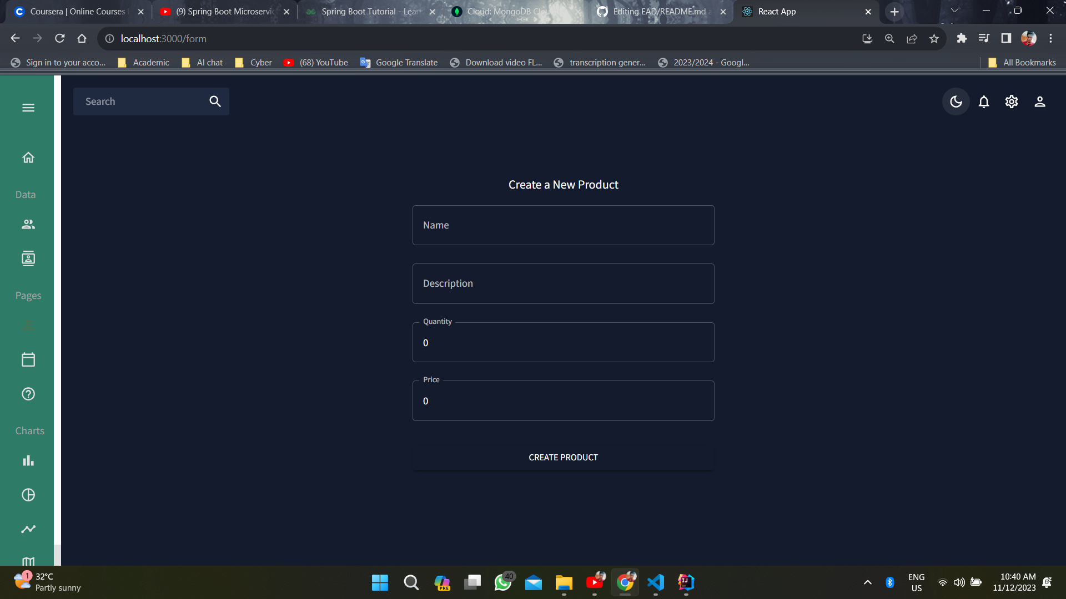The image size is (1066, 599).
Task: Open the Team people icon under Data
Action: tap(28, 224)
